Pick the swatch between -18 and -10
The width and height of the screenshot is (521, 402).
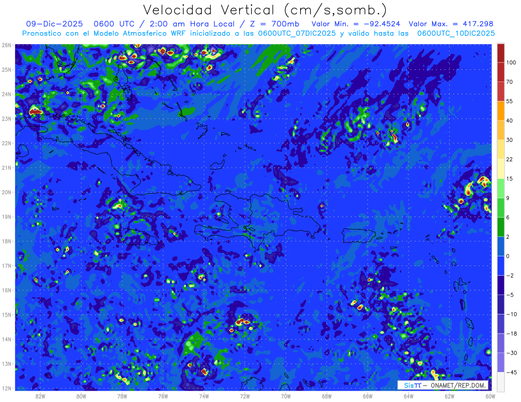(501, 324)
